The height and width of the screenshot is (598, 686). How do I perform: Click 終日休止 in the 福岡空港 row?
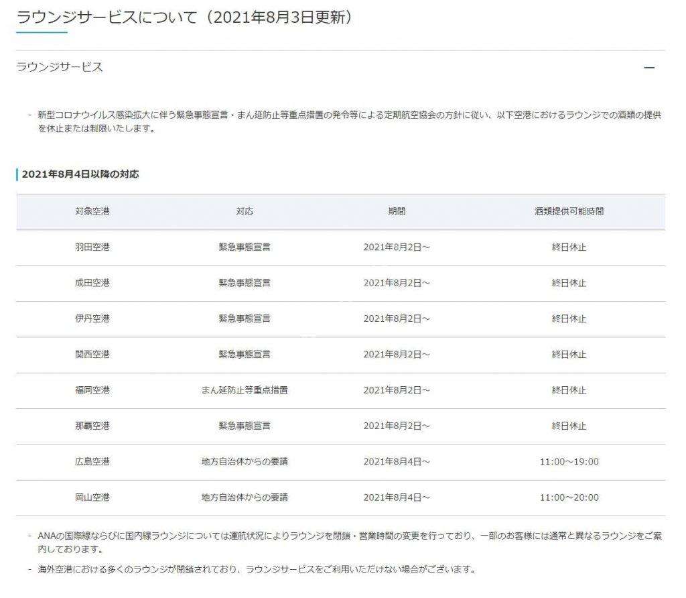(569, 390)
